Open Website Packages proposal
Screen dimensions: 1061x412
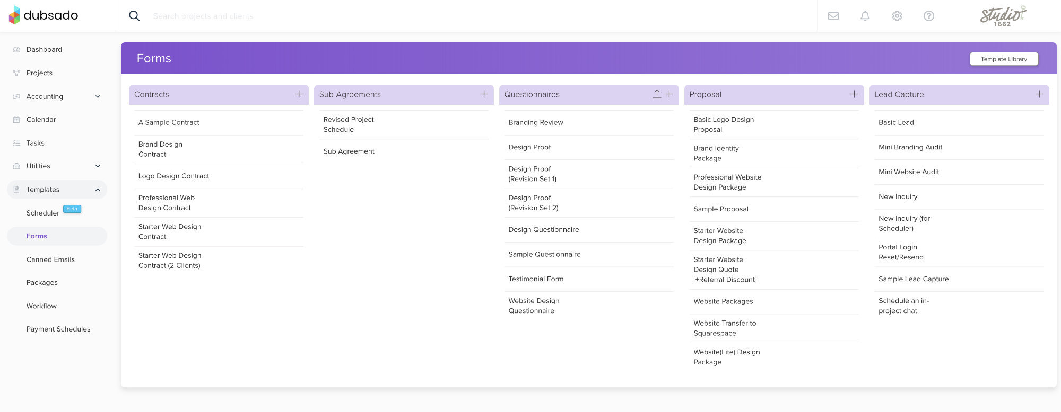[x=723, y=301]
